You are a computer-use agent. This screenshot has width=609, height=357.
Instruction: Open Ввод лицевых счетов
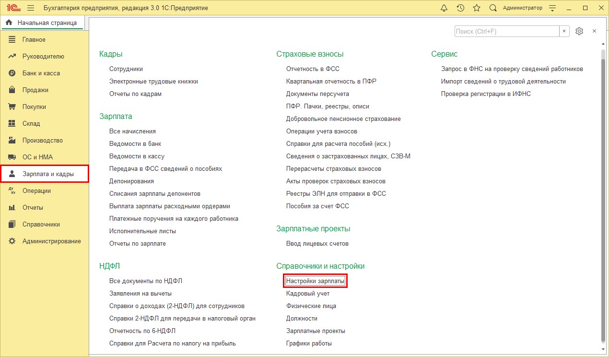(x=317, y=244)
